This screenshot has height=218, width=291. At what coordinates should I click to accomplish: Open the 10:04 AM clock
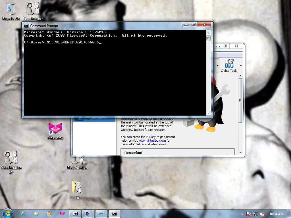tap(276, 214)
